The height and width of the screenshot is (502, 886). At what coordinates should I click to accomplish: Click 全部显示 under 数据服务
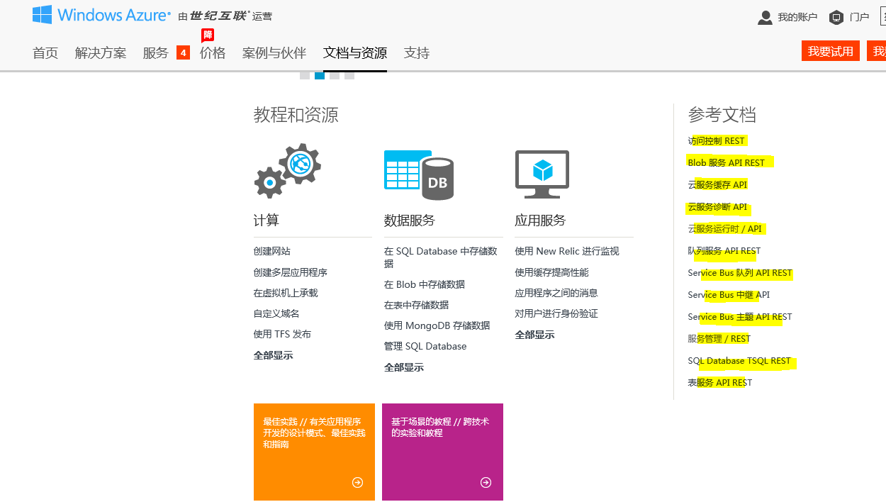point(404,367)
